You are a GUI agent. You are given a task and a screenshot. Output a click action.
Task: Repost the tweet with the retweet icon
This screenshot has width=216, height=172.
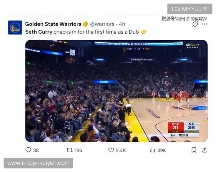70,150
